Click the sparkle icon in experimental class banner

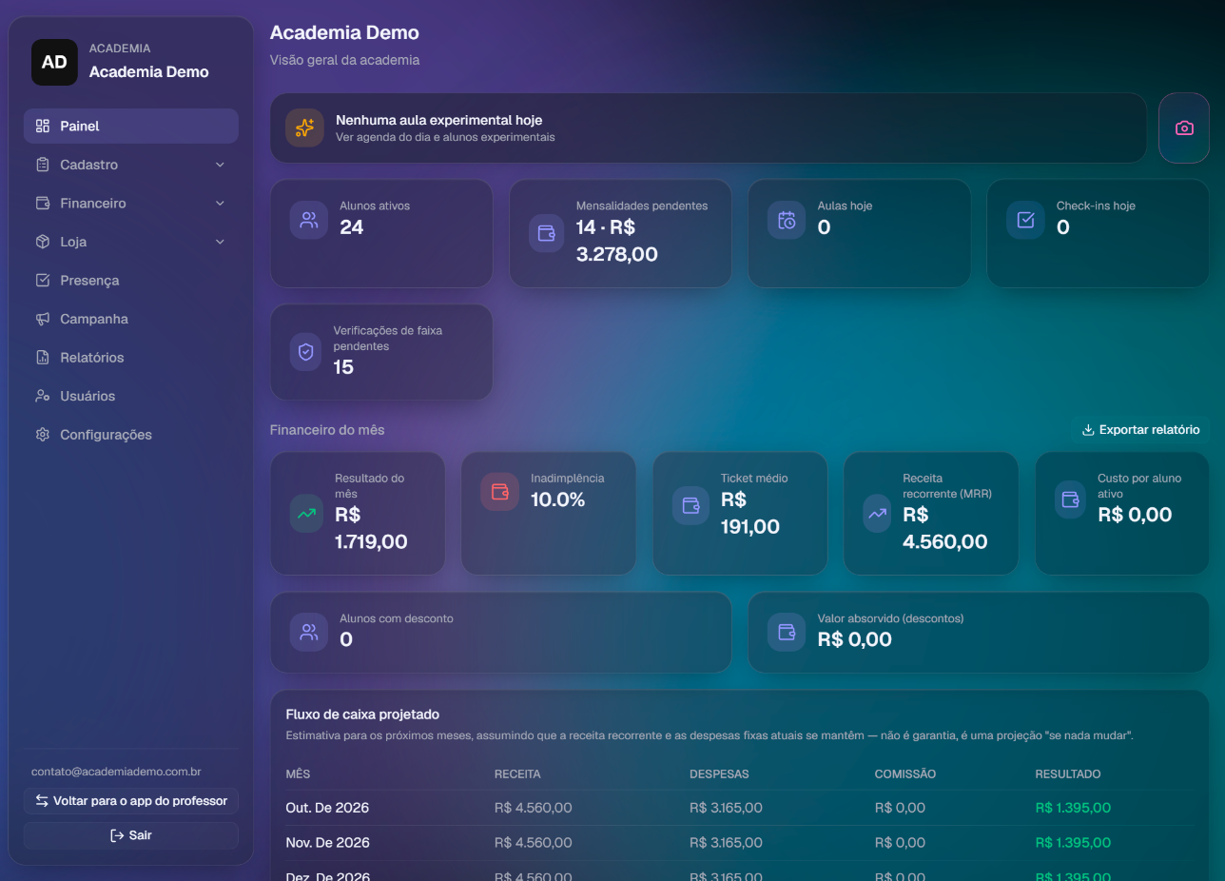[304, 127]
